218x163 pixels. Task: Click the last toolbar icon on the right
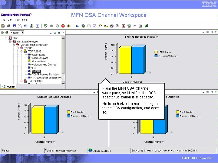(x=146, y=26)
